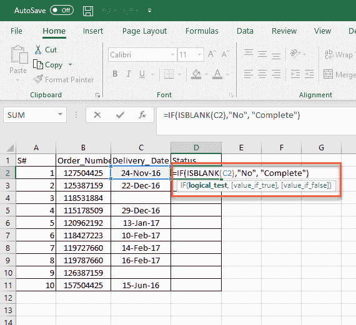The width and height of the screenshot is (356, 325).
Task: Click the Save floppy disk icon
Action: tap(88, 11)
